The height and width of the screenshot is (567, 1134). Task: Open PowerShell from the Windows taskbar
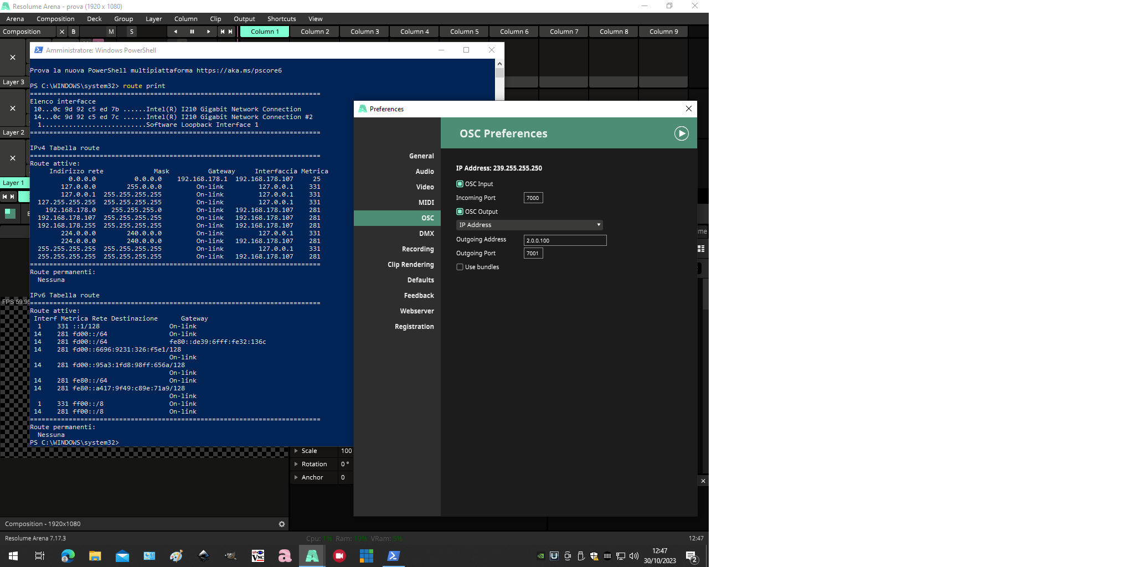tap(393, 556)
